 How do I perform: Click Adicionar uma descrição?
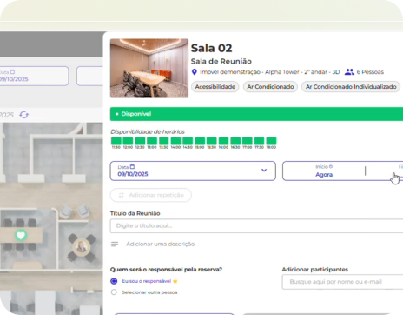[161, 245]
